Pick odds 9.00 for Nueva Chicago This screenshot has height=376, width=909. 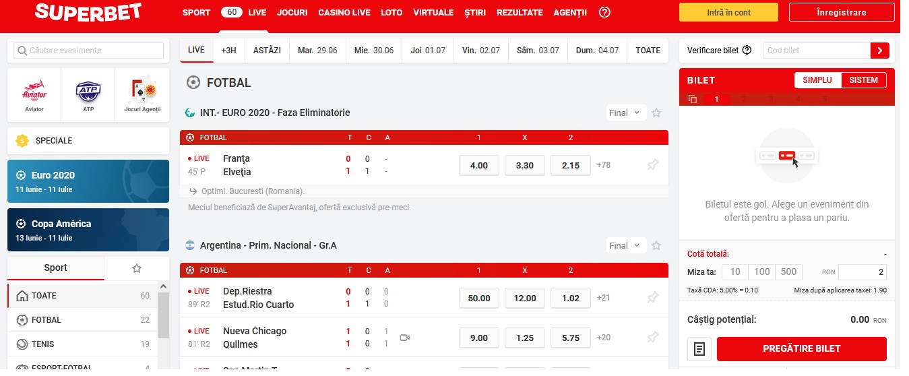478,338
